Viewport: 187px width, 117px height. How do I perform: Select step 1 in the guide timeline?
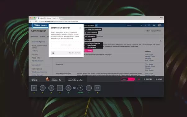click(x=43, y=88)
